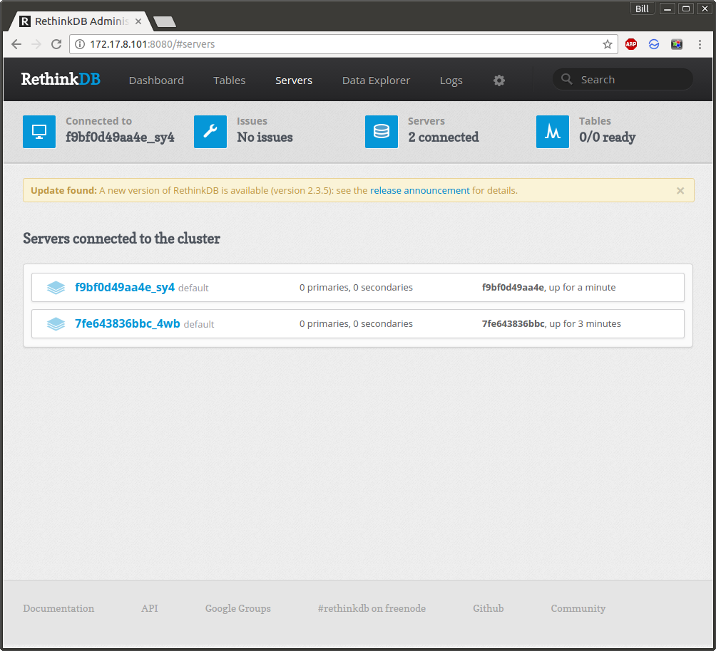Click the monitor icon beside Connected to
Image resolution: width=716 pixels, height=651 pixels.
[39, 131]
